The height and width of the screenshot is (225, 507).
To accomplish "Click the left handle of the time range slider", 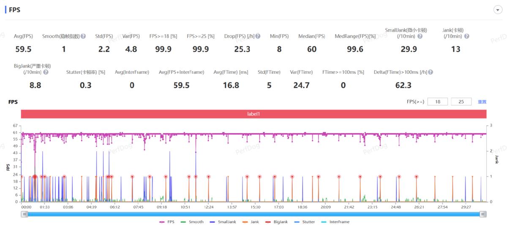I will (x=25, y=214).
